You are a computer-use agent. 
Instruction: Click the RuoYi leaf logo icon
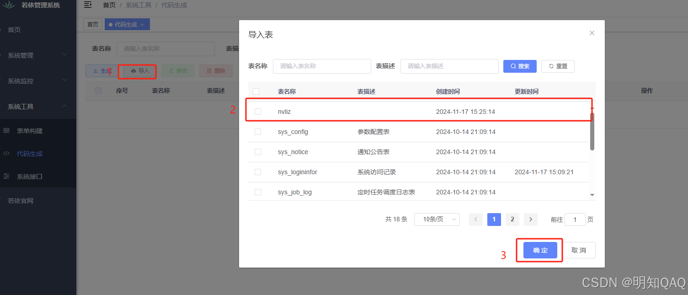[9, 5]
